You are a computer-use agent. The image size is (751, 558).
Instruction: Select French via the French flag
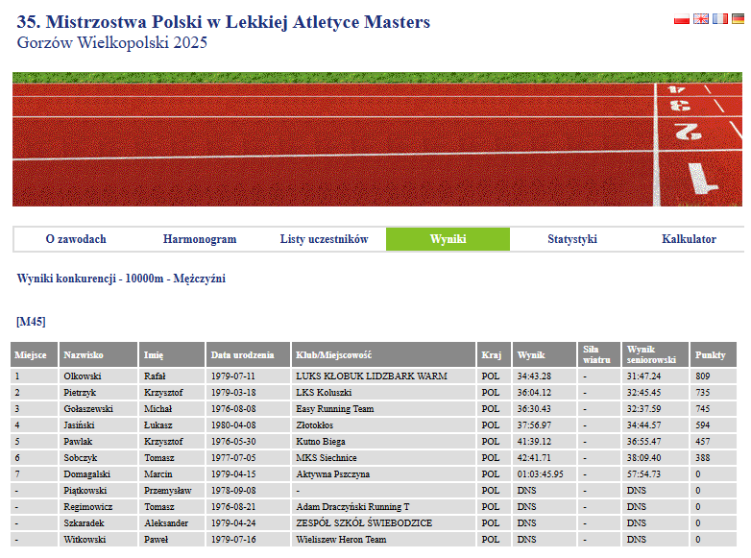click(719, 19)
